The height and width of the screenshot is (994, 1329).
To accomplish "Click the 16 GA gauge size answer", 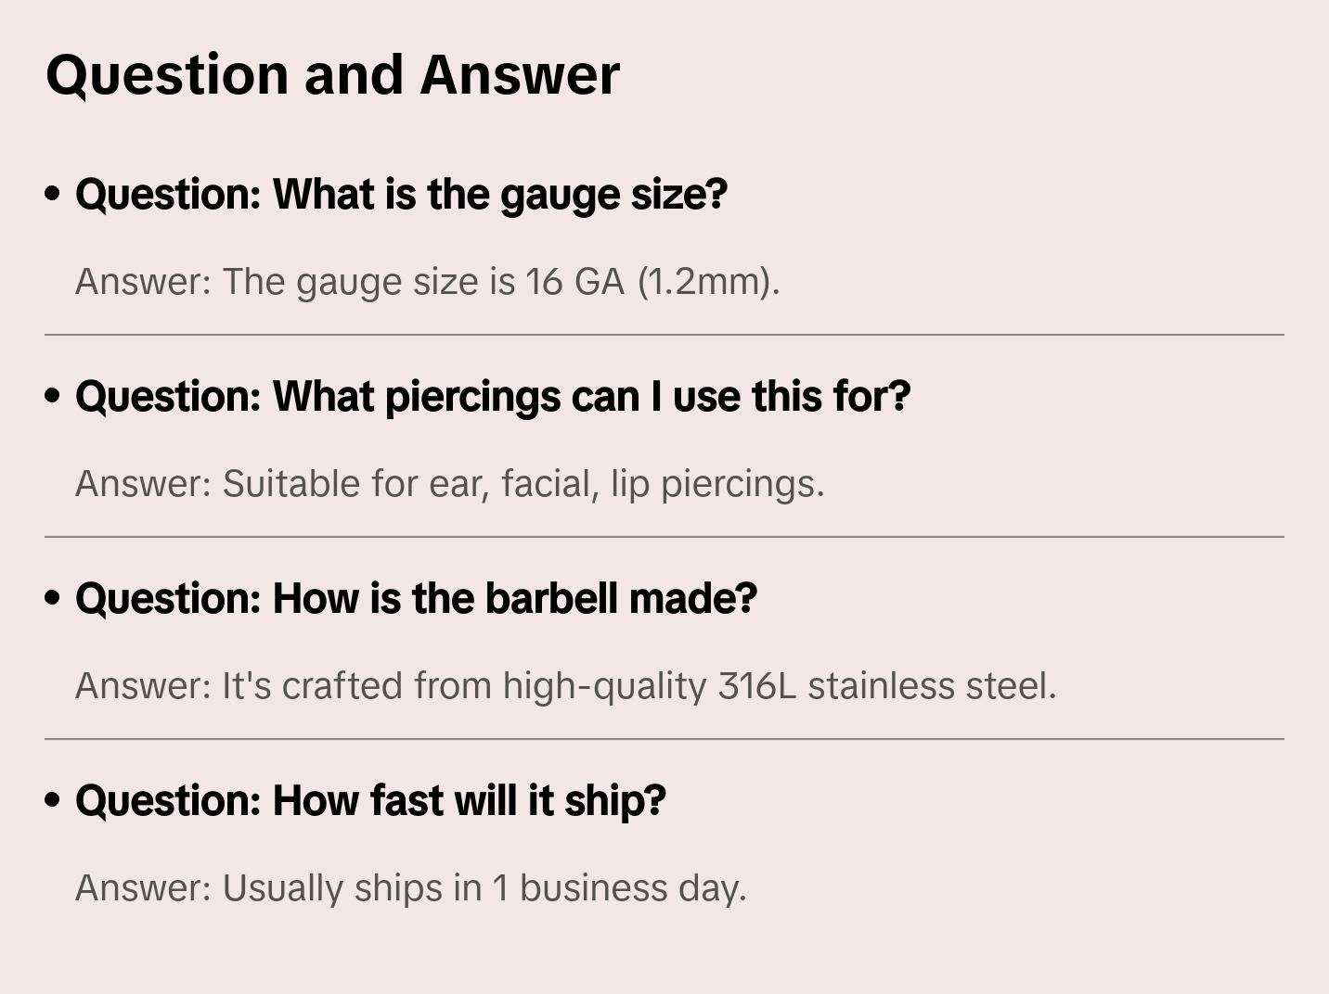I will coord(427,282).
